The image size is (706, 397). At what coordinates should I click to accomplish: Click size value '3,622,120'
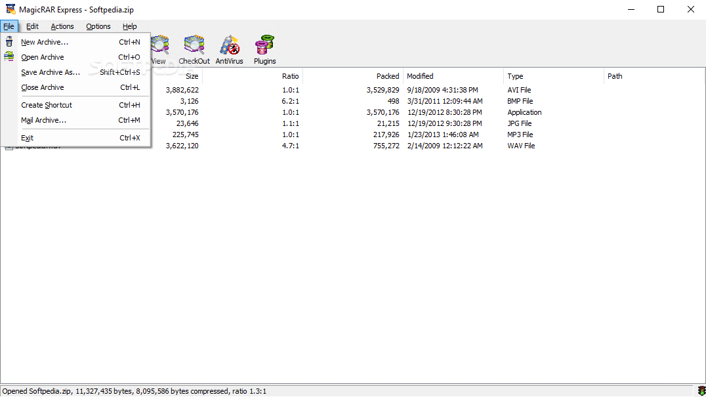point(182,146)
